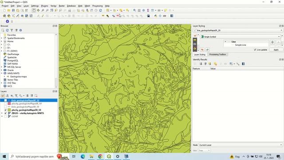
Task: Open the Project menu
Action: coord(5,6)
